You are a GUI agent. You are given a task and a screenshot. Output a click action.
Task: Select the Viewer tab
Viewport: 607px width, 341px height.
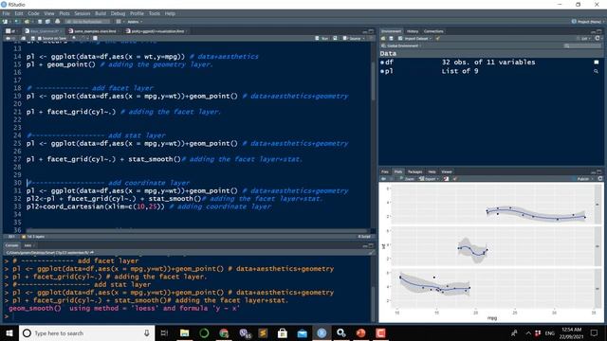pyautogui.click(x=447, y=171)
